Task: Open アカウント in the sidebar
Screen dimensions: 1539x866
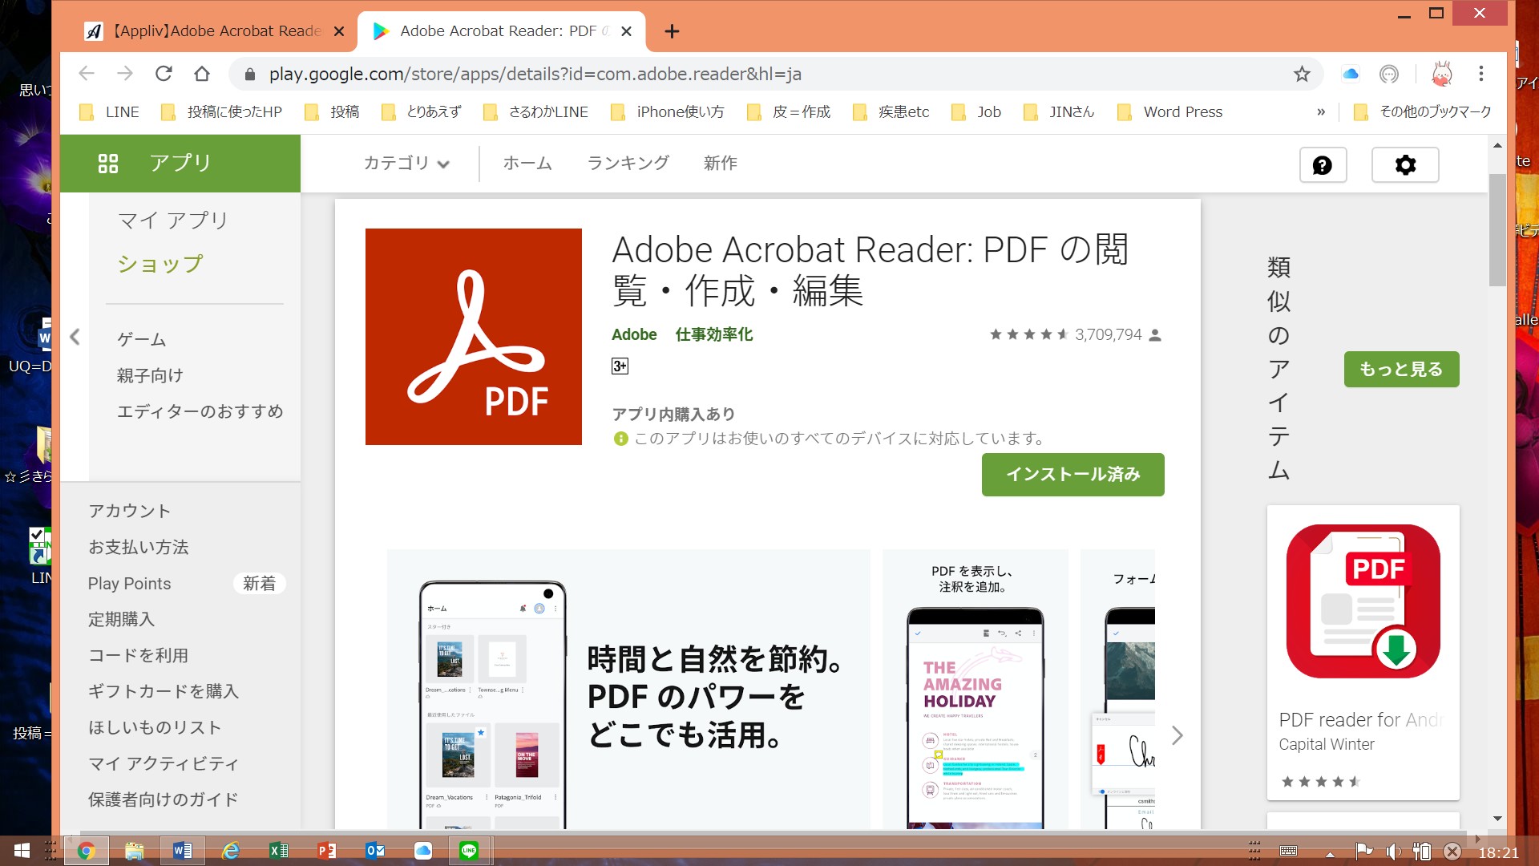Action: click(x=129, y=512)
